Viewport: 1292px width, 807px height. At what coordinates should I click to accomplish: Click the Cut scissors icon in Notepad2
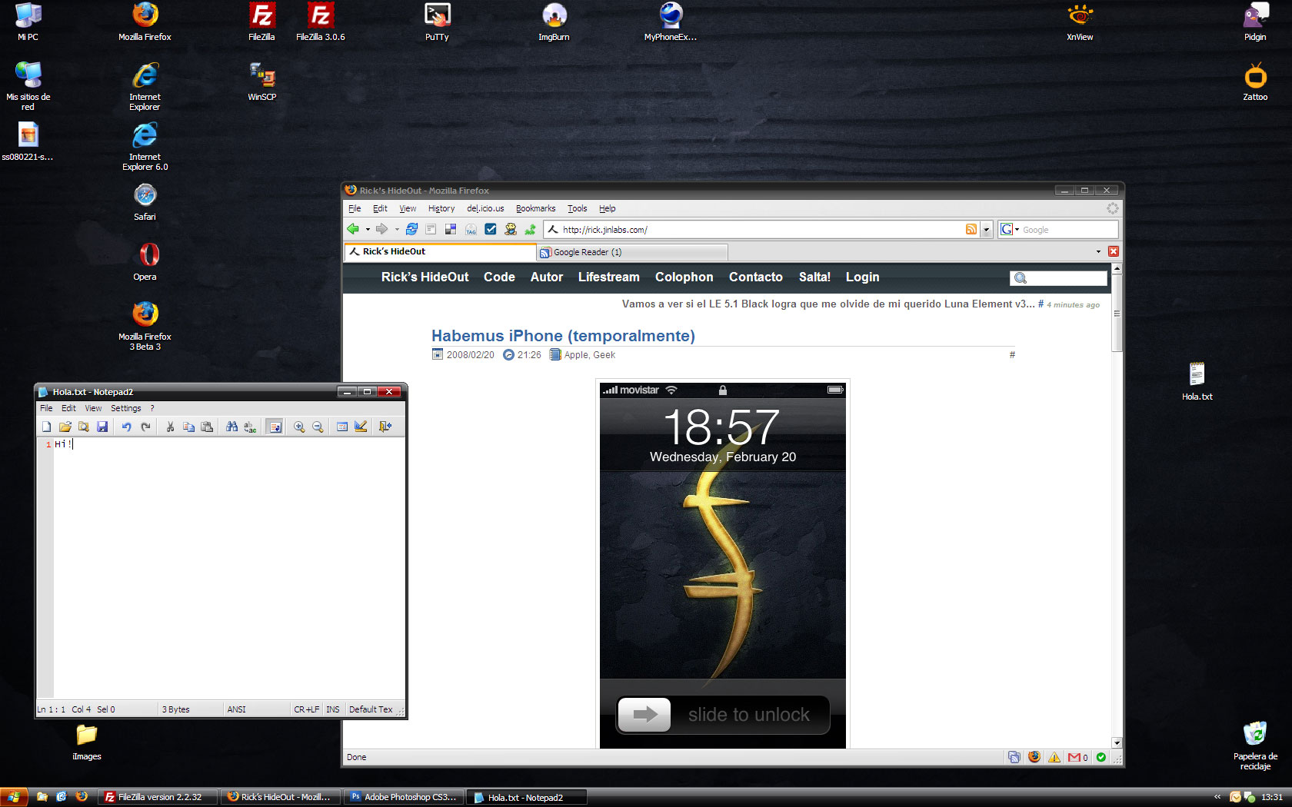coord(170,427)
